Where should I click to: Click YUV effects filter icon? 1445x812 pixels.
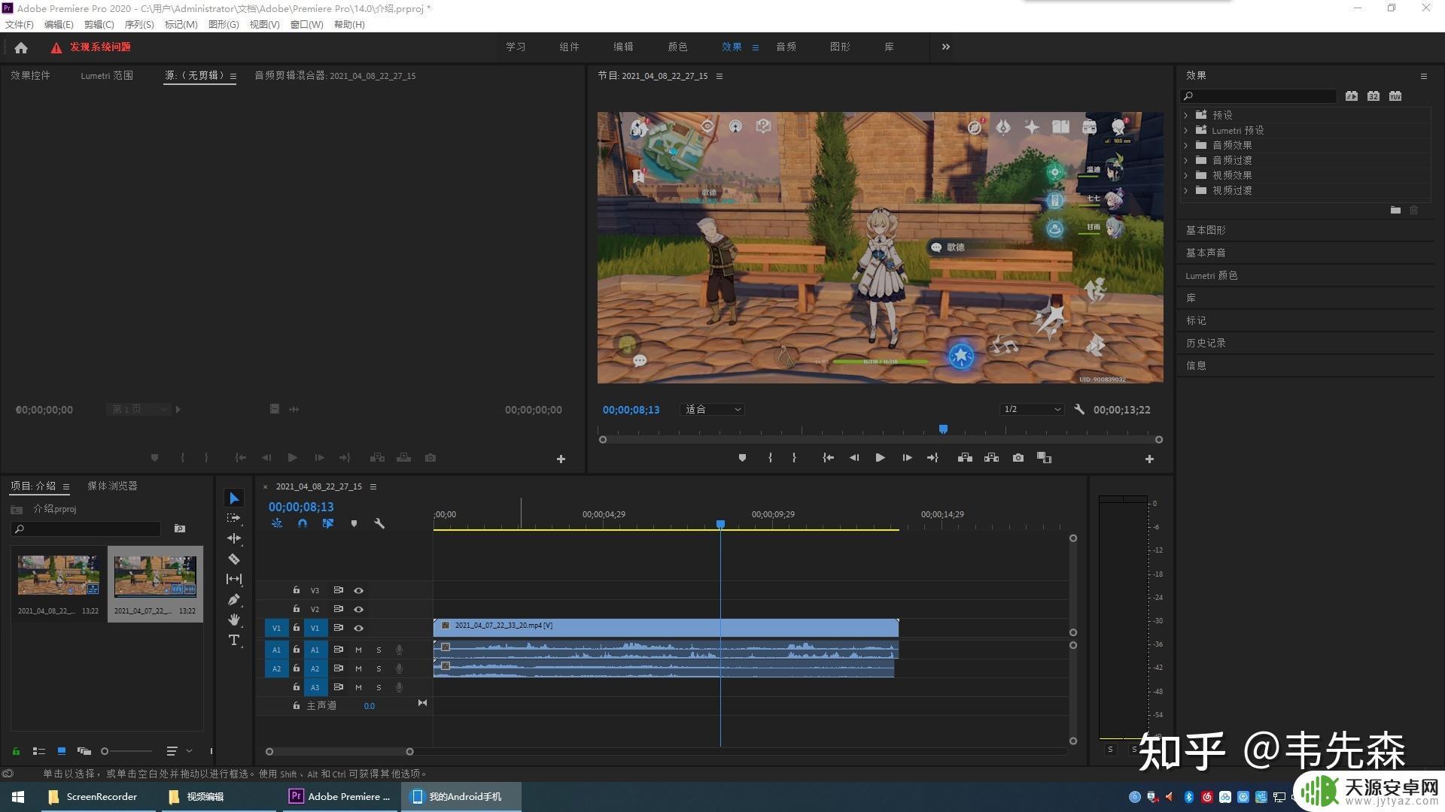pyautogui.click(x=1395, y=96)
